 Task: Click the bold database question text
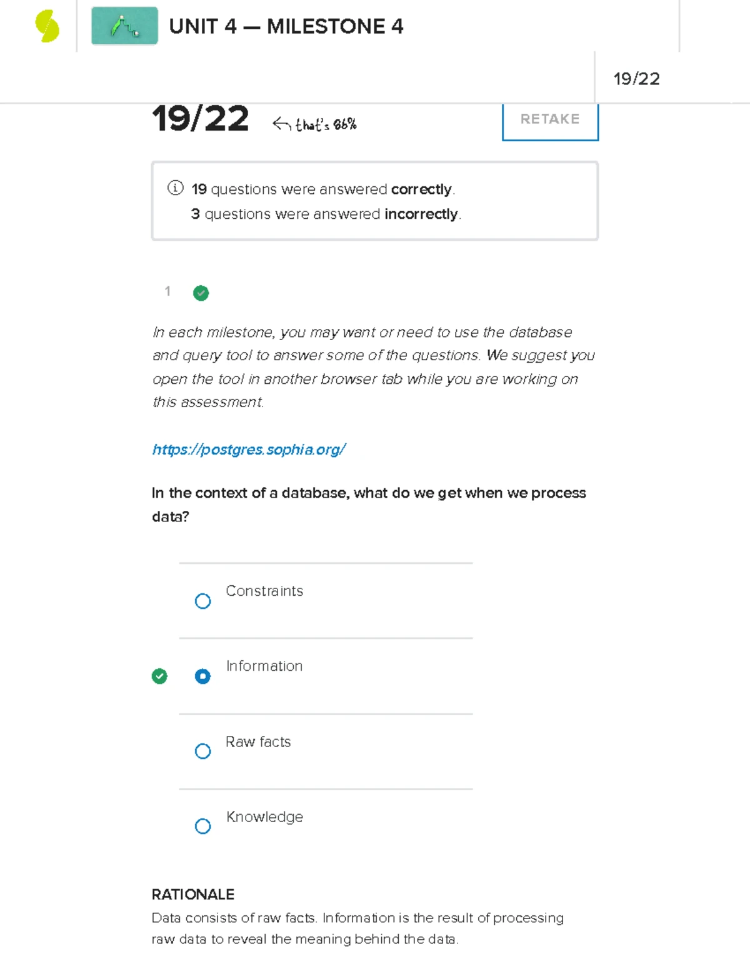[369, 504]
